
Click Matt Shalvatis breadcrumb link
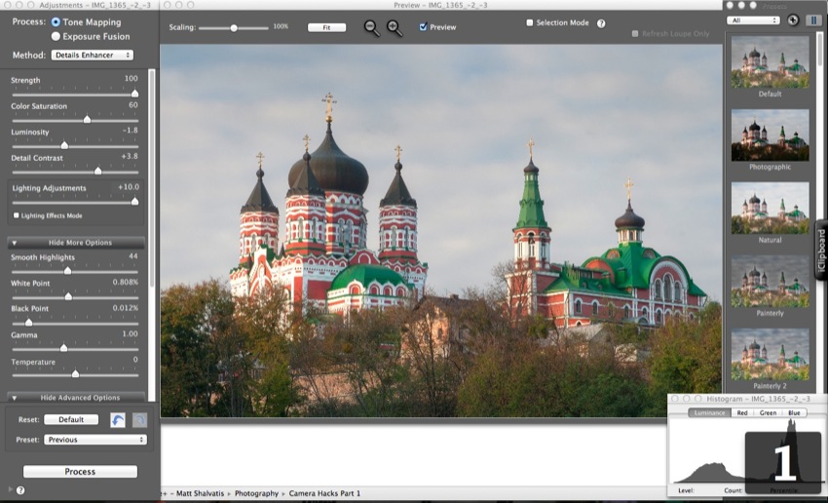pos(200,493)
